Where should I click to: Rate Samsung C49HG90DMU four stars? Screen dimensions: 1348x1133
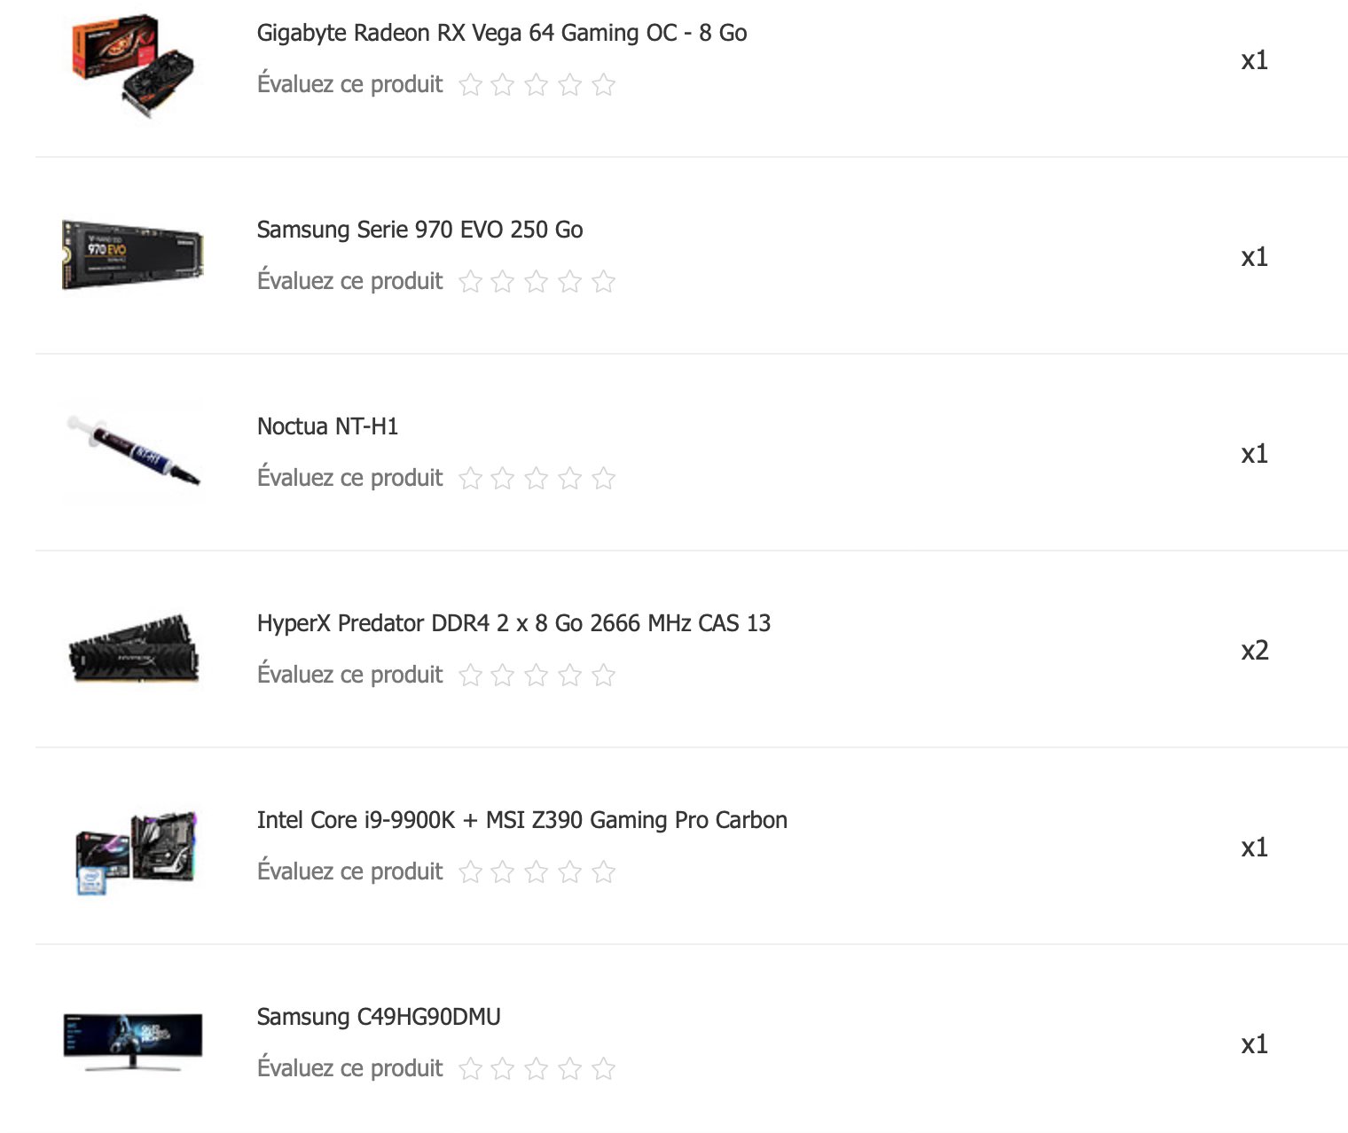point(570,1068)
